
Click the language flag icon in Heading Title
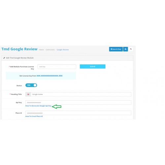[x=28, y=94]
